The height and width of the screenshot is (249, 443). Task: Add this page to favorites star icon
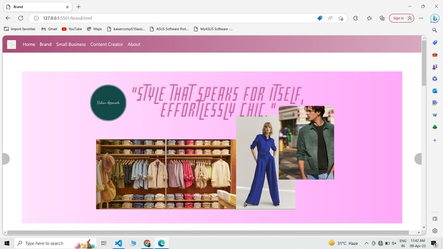(x=341, y=18)
